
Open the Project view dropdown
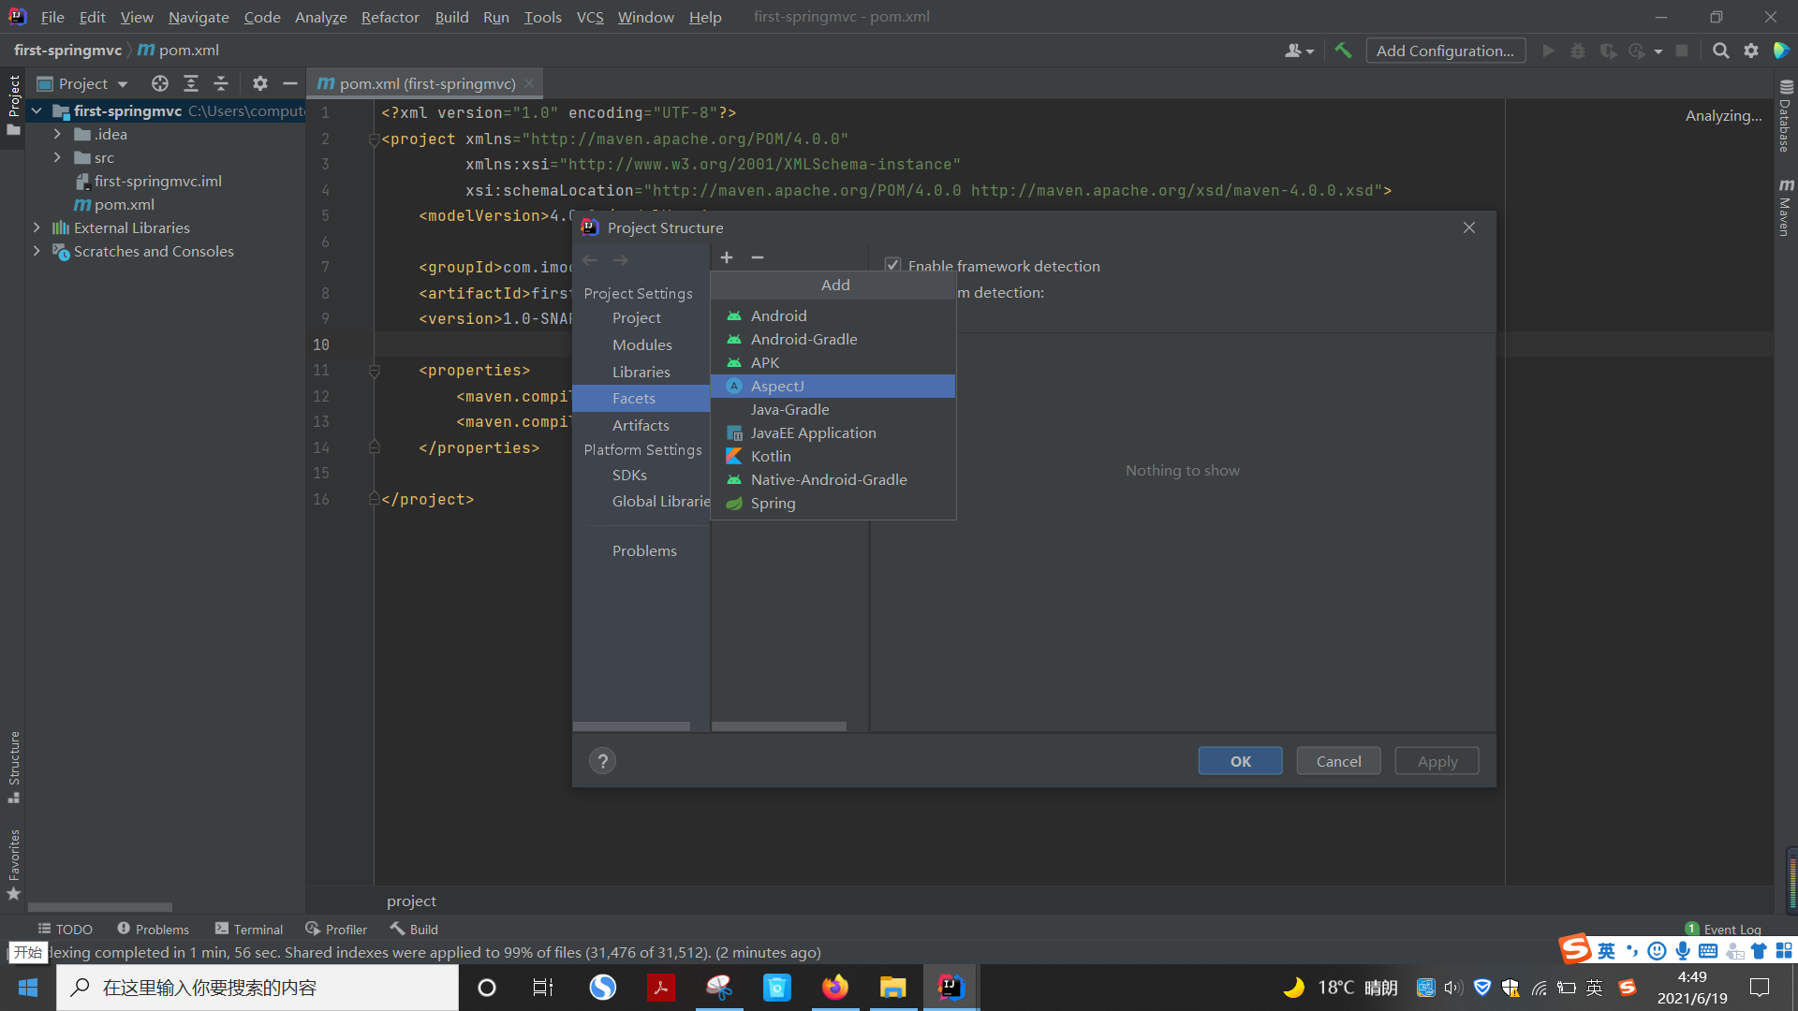[x=82, y=83]
